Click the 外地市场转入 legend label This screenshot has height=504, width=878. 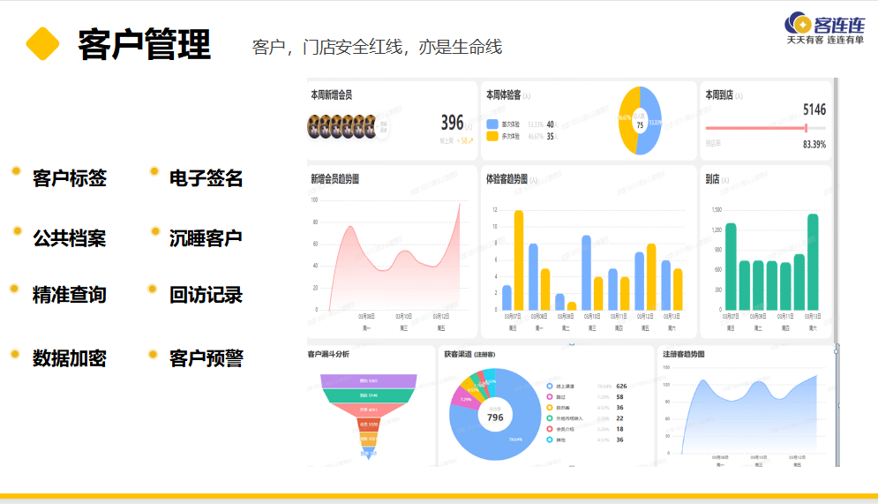coord(569,418)
